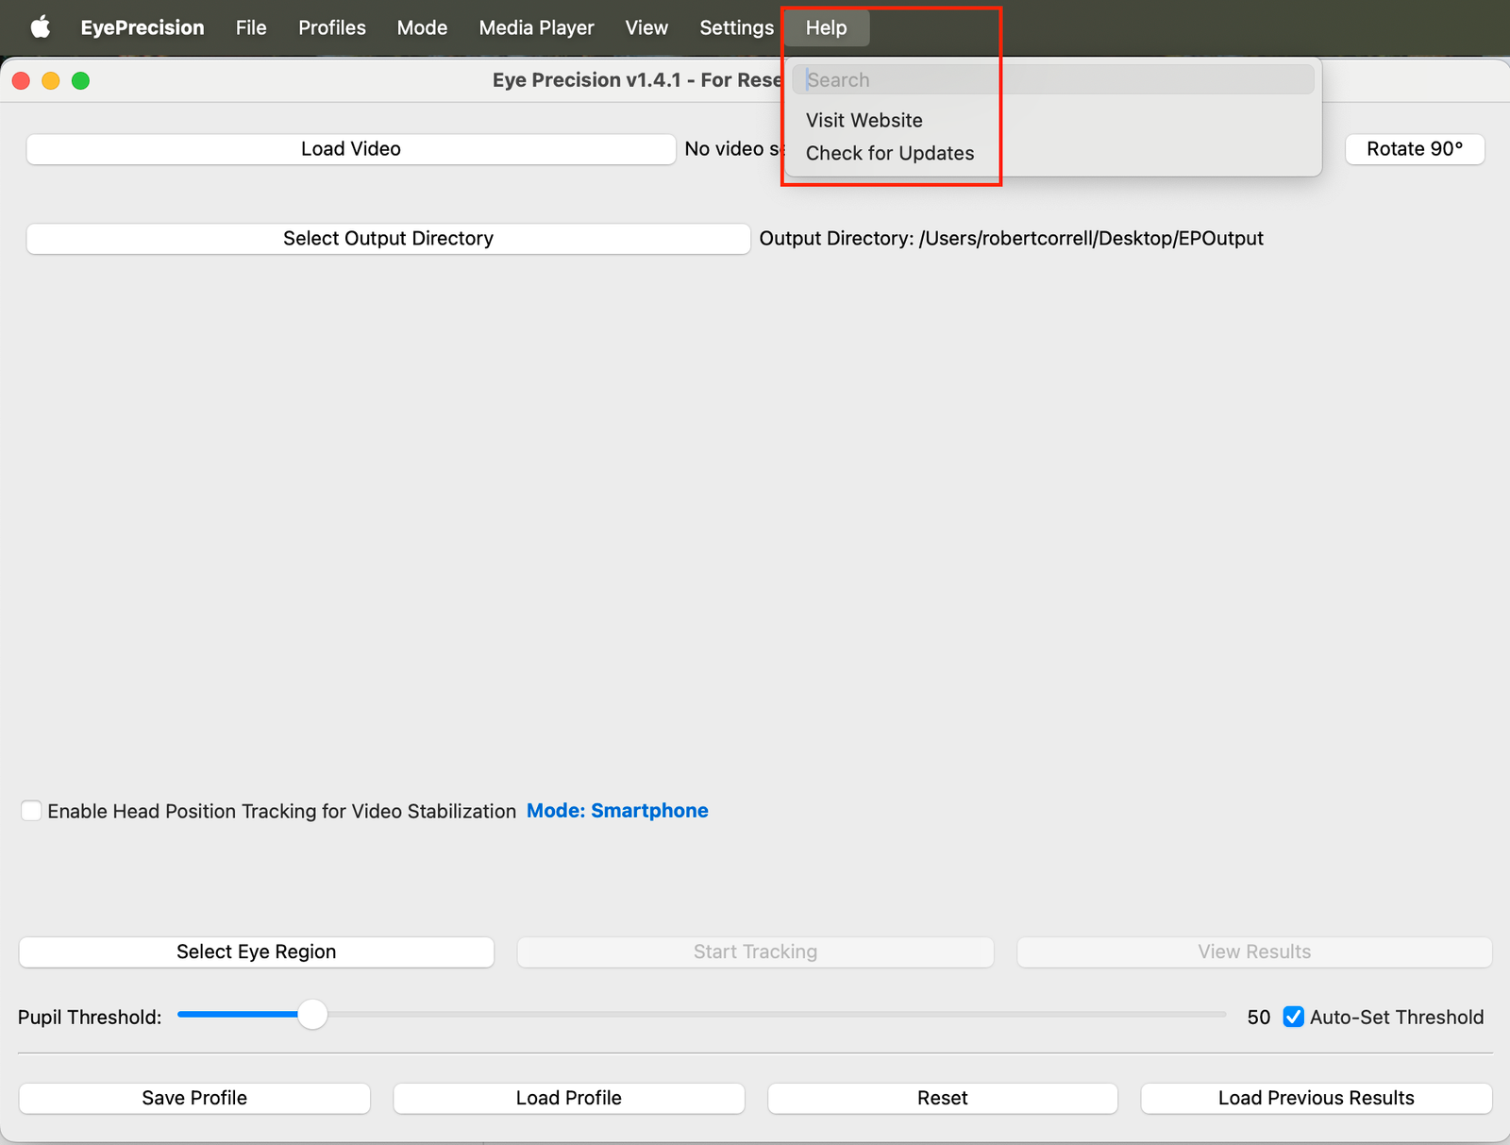Click the Load Previous Results button
The width and height of the screenshot is (1510, 1145).
(1315, 1098)
